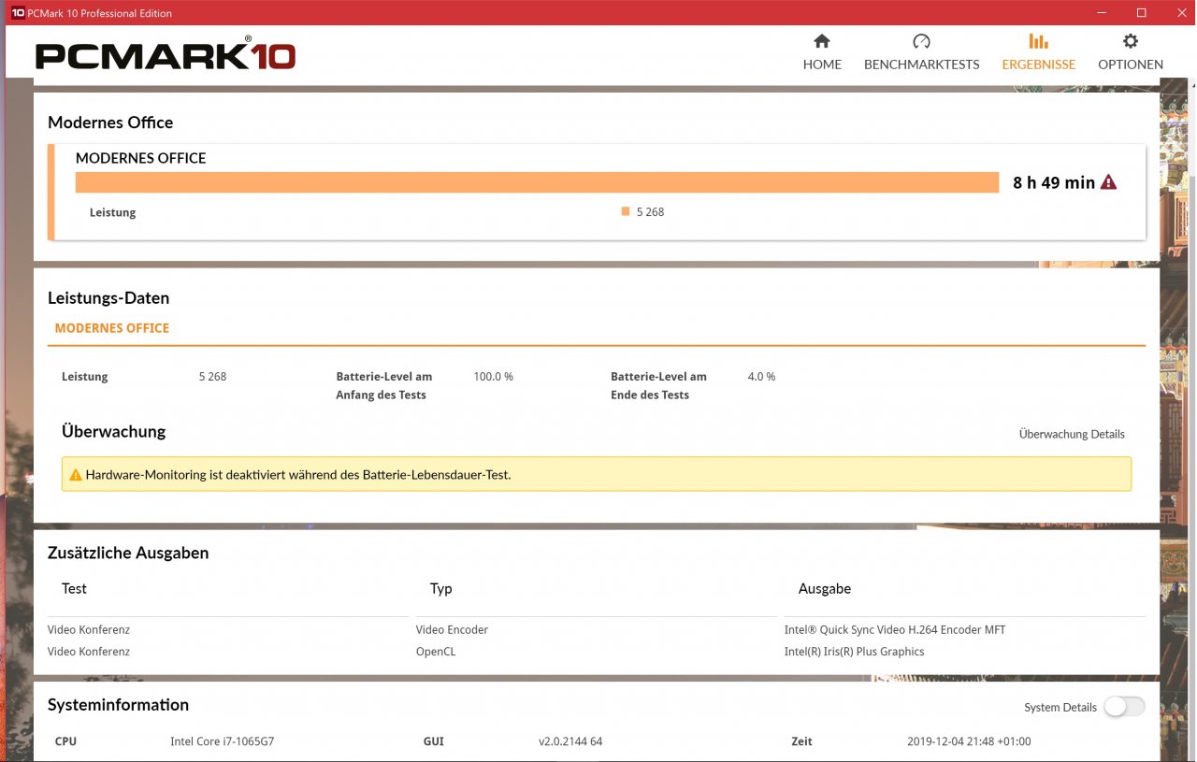Screen dimensions: 1197x762
Task: Click the Leistung score 5 268 in Leistungs-Daten
Action: point(212,377)
